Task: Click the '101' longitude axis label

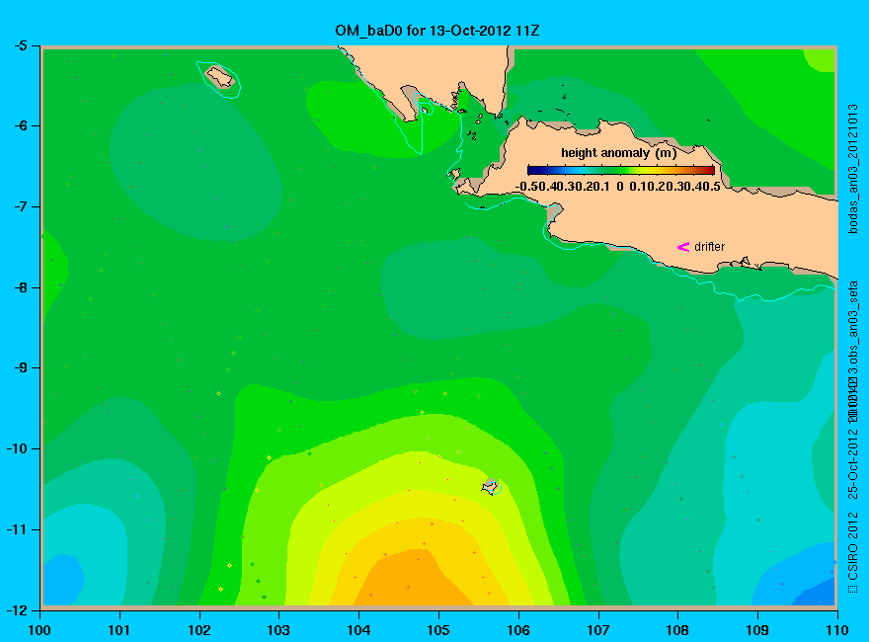Action: coord(119,630)
